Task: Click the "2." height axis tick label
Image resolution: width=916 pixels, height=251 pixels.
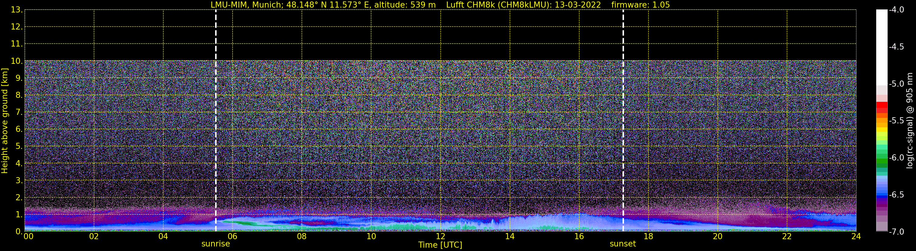Action: click(x=19, y=198)
